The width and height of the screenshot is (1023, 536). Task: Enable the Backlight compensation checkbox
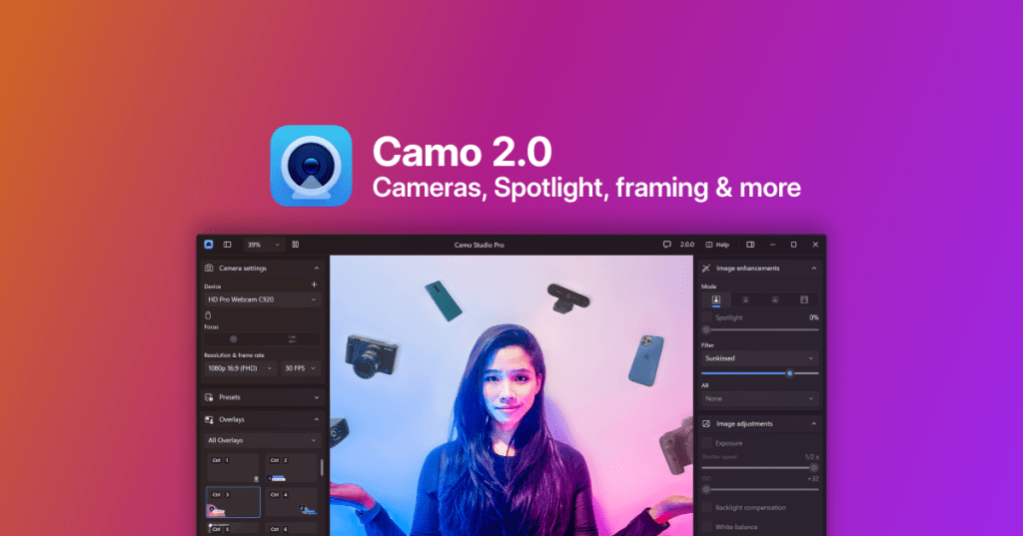coord(706,507)
